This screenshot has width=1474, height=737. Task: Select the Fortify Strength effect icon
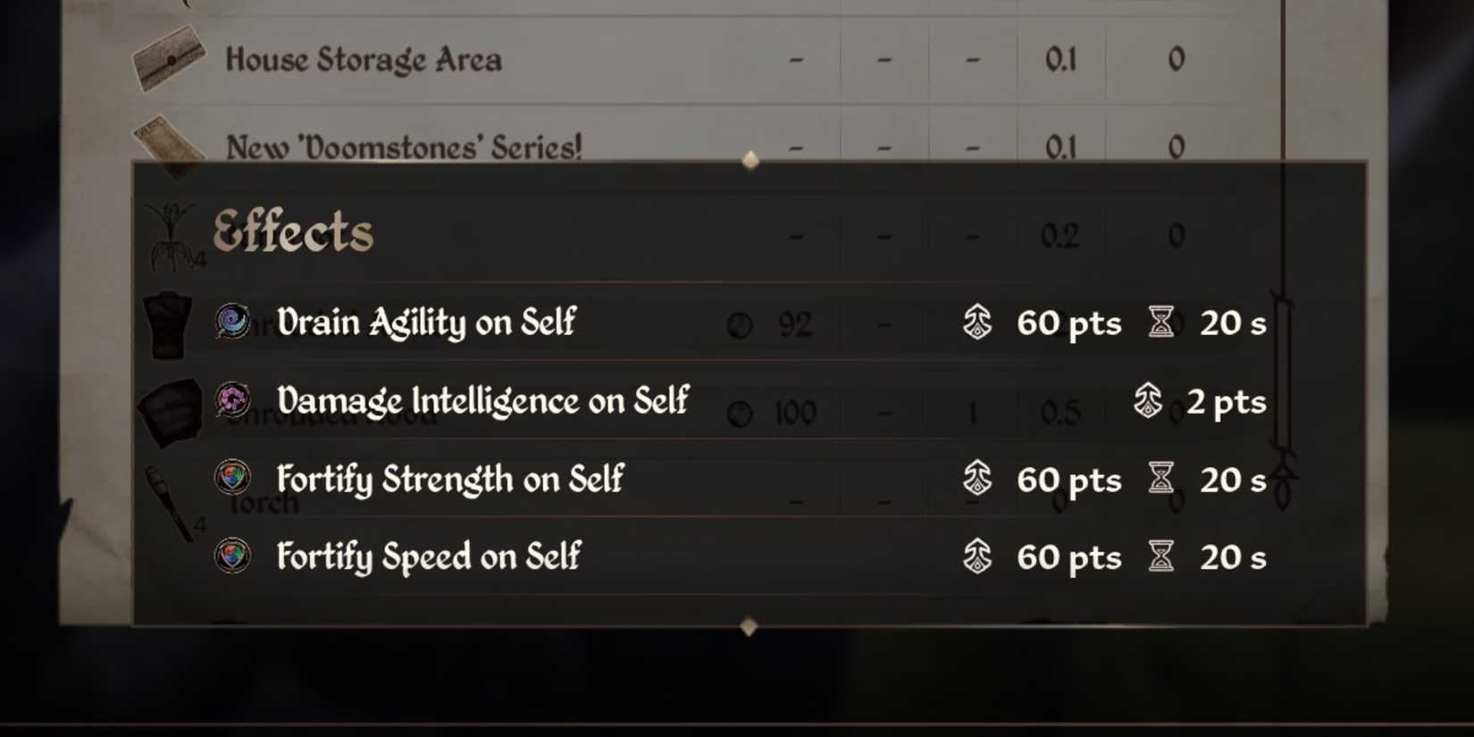232,479
